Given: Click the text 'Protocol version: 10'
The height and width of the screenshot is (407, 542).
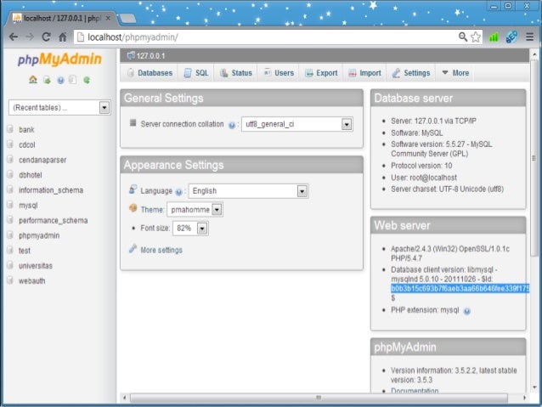Looking at the screenshot, I should point(421,166).
